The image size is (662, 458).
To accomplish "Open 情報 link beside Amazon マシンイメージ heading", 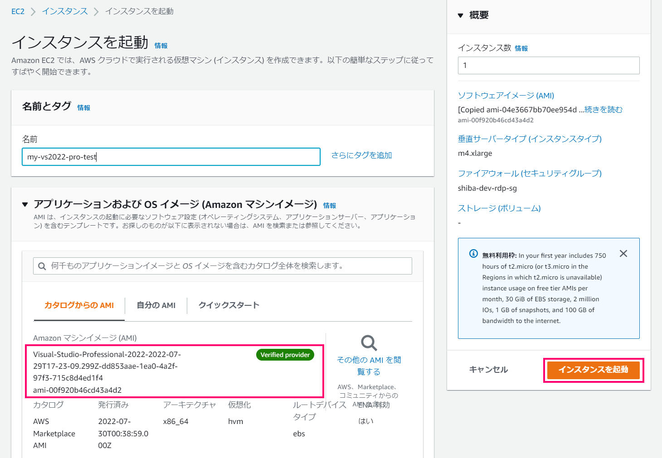I will pyautogui.click(x=330, y=206).
